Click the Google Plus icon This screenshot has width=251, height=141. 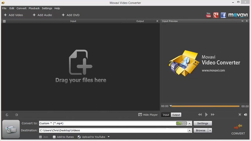(x=216, y=15)
